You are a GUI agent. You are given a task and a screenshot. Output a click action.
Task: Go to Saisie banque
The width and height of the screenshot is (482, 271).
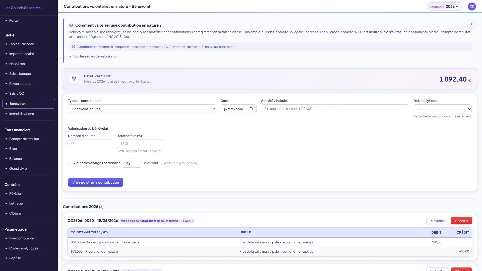20,74
